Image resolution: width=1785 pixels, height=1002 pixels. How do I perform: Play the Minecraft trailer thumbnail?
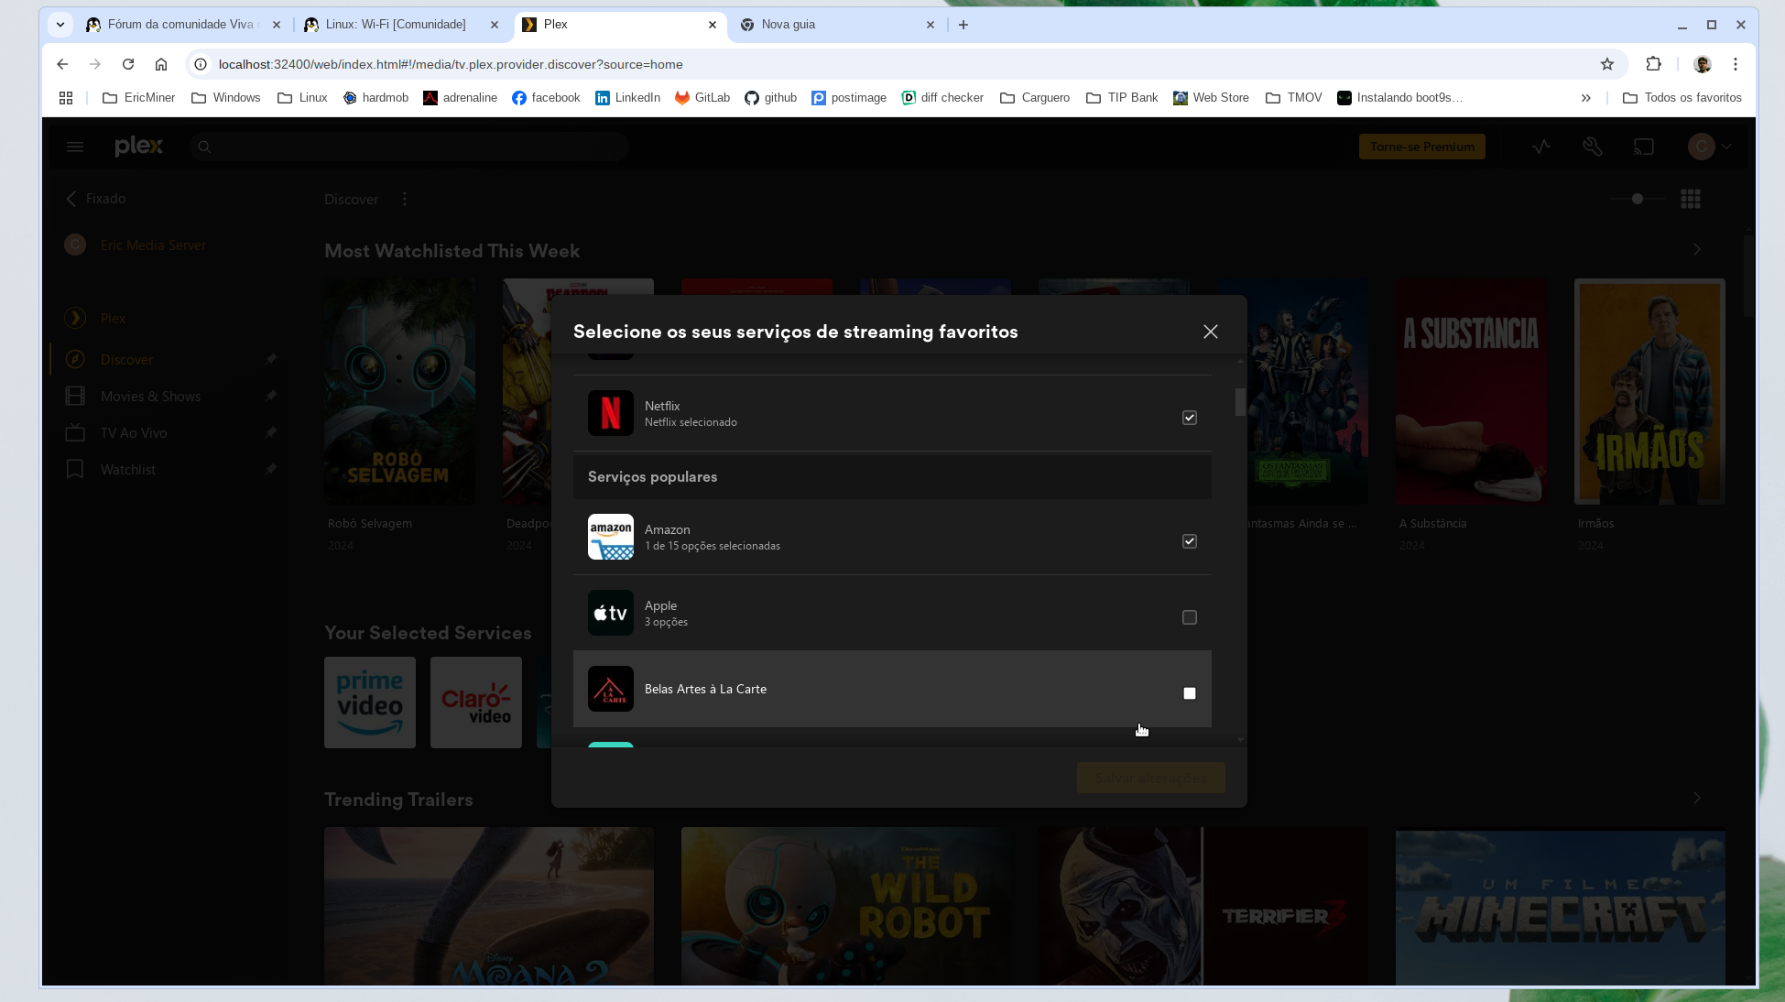tap(1560, 907)
